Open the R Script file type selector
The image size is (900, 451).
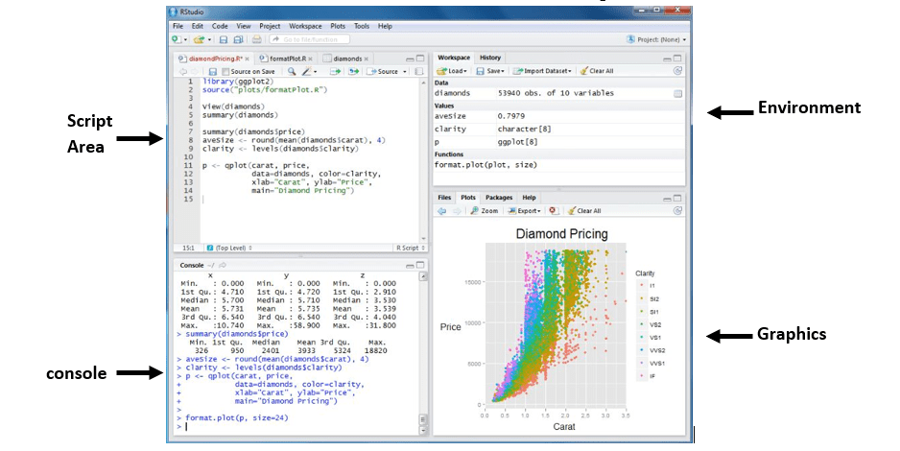click(x=411, y=248)
